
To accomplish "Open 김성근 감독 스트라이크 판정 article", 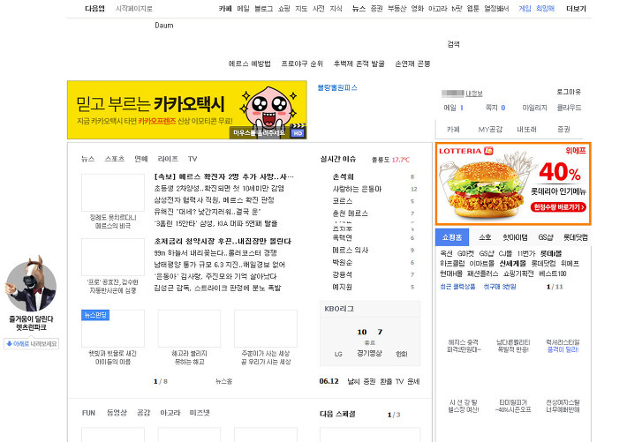I will [x=217, y=288].
